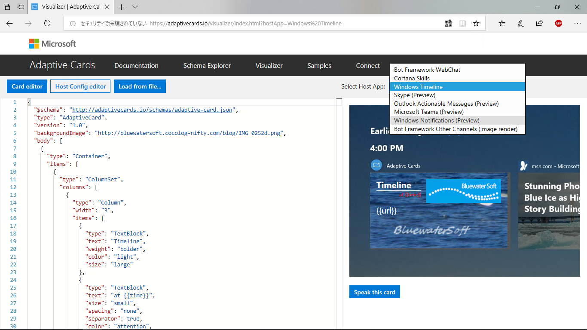The image size is (587, 330).
Task: Click the "text": "at {{time}}" line
Action: 120,295
